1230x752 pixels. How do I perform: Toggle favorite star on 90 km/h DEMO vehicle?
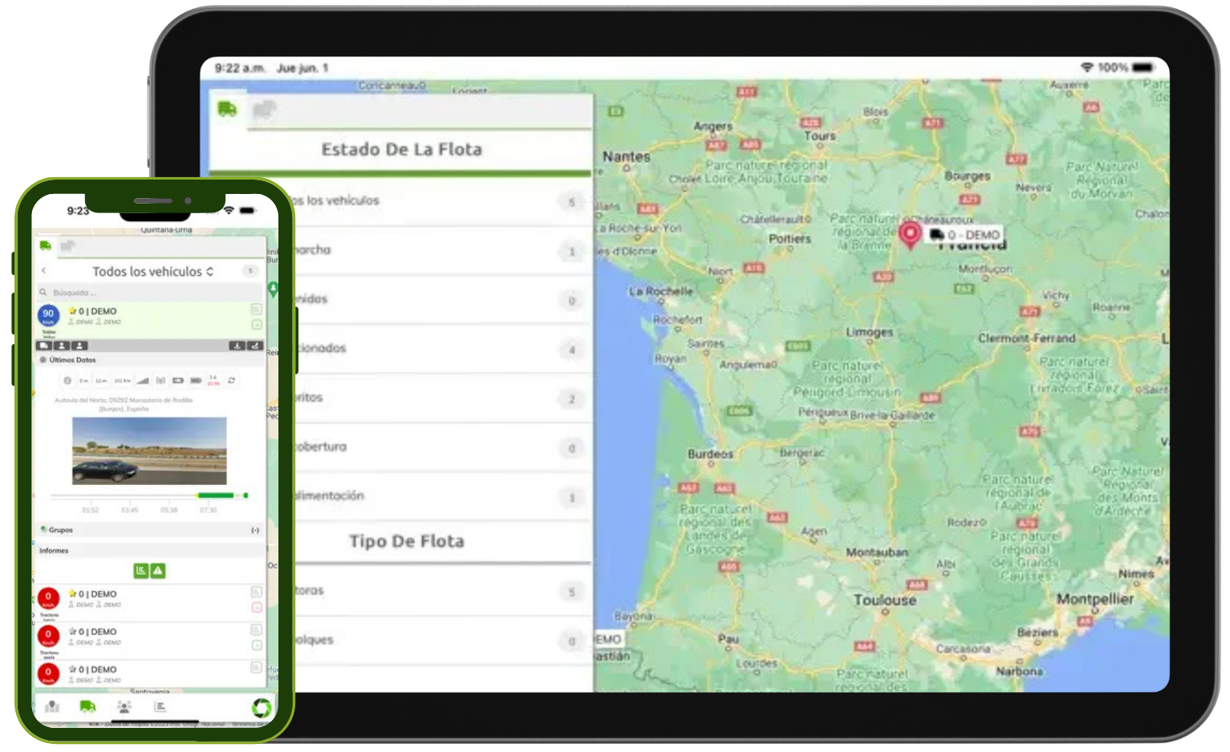(72, 311)
